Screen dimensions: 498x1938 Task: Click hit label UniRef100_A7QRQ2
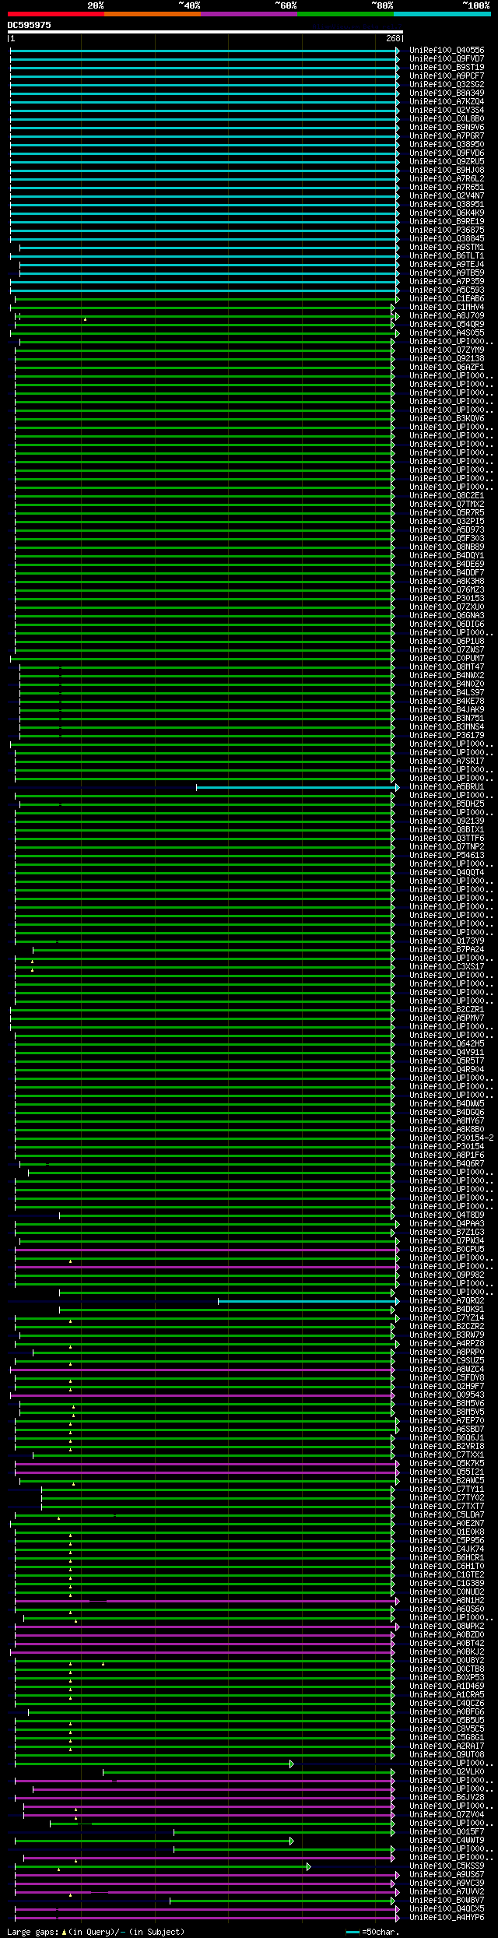click(447, 1301)
